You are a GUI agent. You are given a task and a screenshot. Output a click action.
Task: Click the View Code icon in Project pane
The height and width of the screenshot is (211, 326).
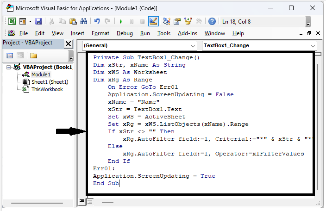[x=10, y=56]
